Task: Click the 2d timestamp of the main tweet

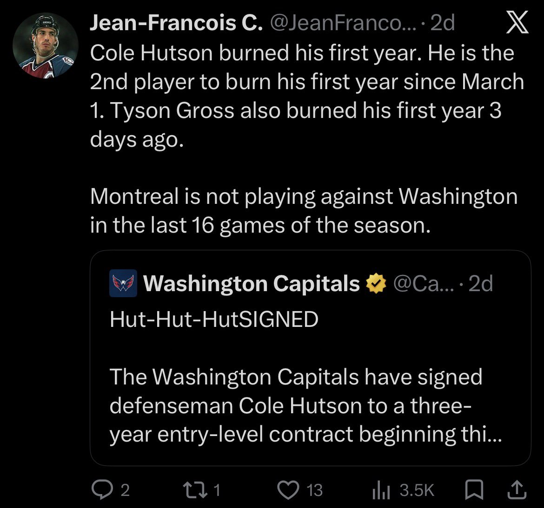Action: point(442,23)
